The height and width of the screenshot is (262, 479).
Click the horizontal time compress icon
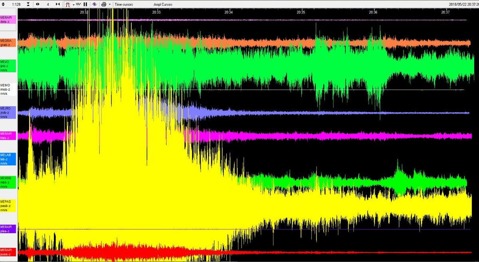(x=58, y=4)
